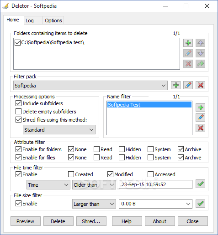Enable Delete empty subfolders

pos(18,112)
